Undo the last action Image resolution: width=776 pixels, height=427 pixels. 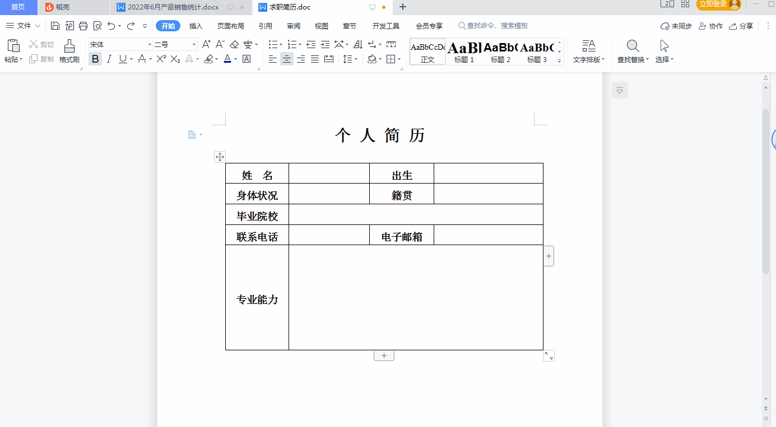(111, 26)
